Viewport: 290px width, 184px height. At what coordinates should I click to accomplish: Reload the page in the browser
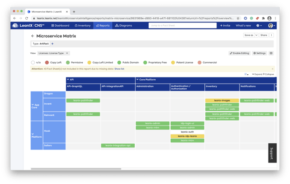click(27, 18)
